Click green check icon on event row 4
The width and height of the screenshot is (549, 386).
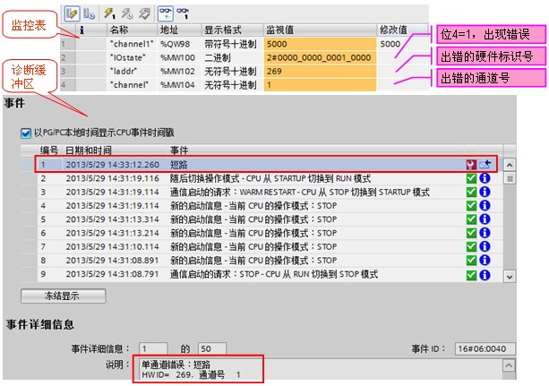pos(471,206)
